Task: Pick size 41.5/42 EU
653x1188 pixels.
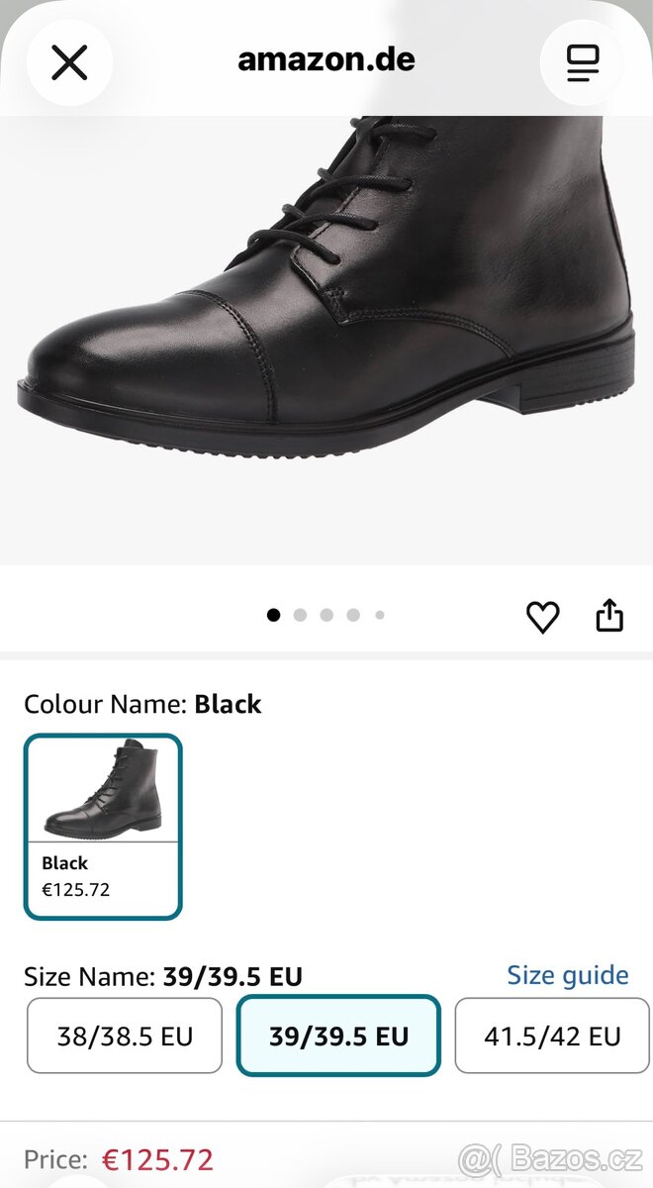Action: click(x=552, y=1037)
